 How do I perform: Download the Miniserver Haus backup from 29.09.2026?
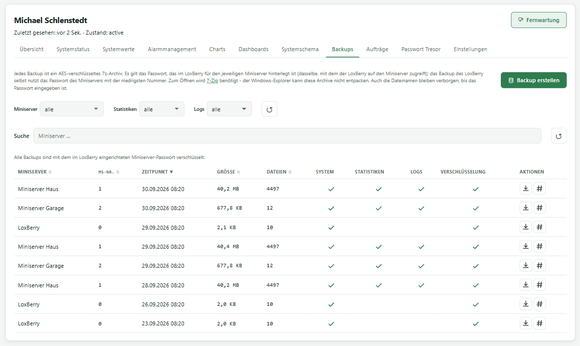(526, 246)
